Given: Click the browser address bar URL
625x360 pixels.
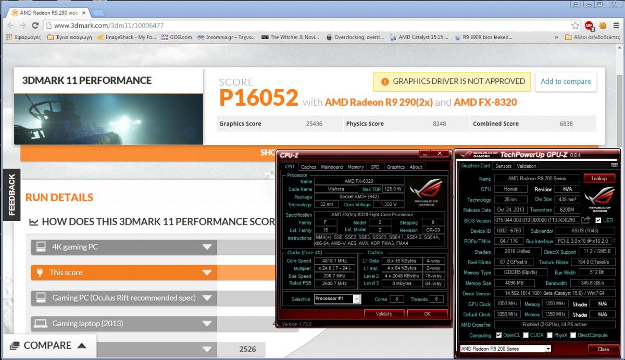Looking at the screenshot, I should [109, 25].
